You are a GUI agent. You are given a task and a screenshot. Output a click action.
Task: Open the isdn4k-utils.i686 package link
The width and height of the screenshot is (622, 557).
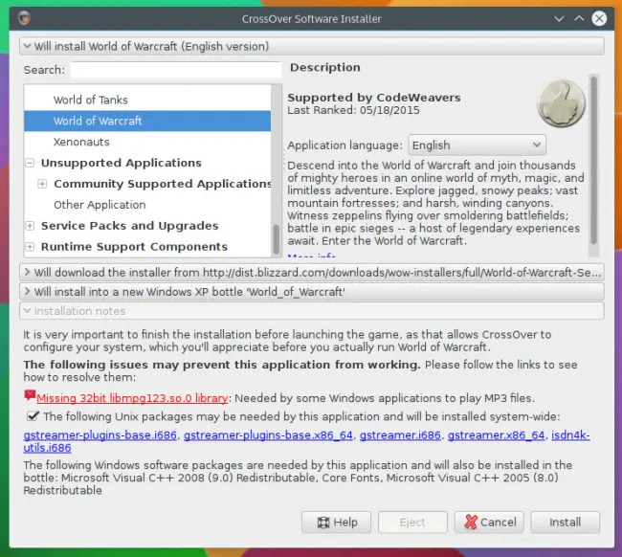(x=570, y=435)
